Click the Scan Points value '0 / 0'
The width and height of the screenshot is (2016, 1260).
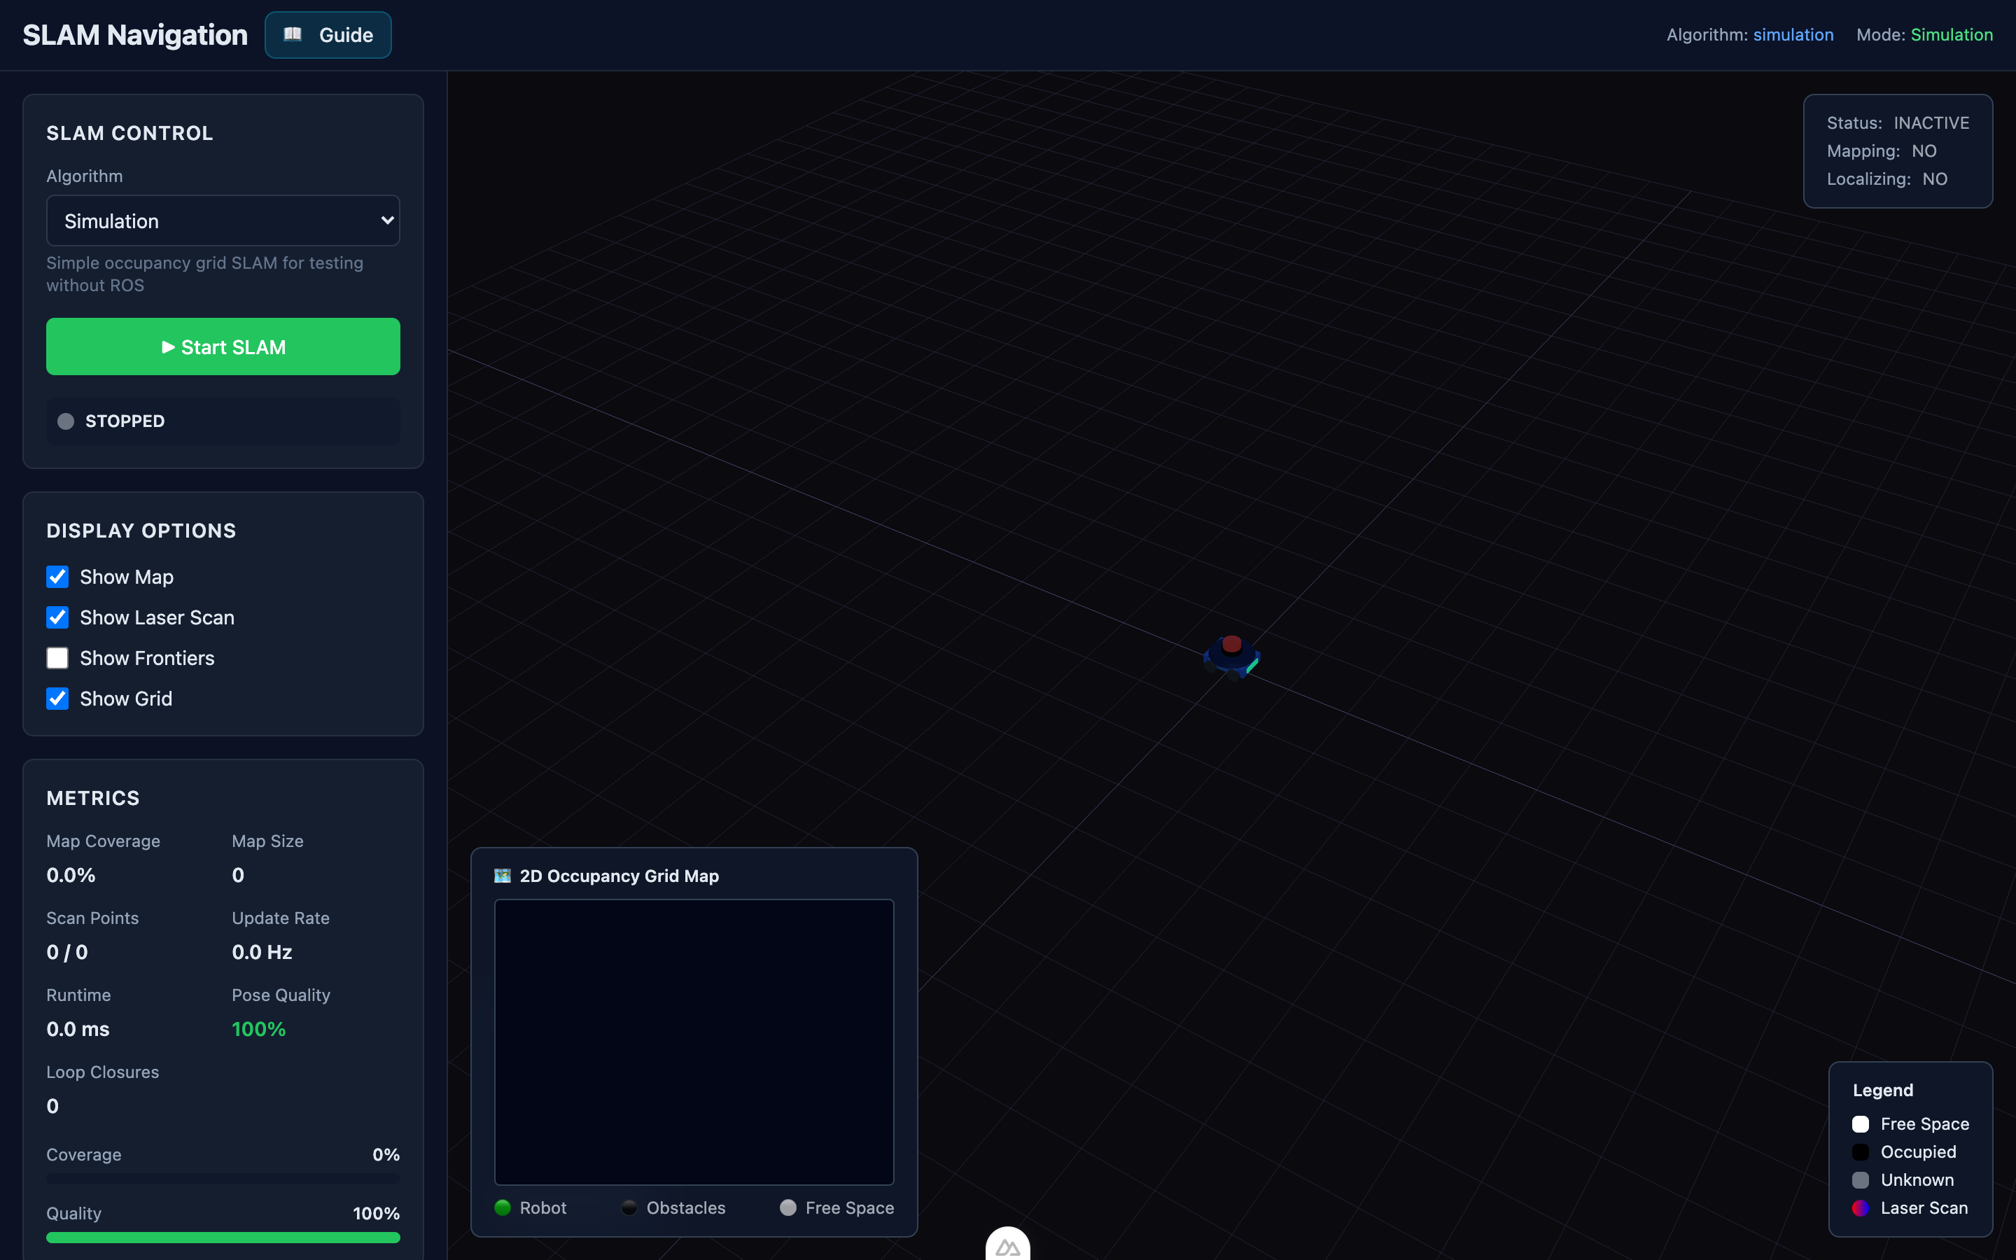pyautogui.click(x=66, y=952)
